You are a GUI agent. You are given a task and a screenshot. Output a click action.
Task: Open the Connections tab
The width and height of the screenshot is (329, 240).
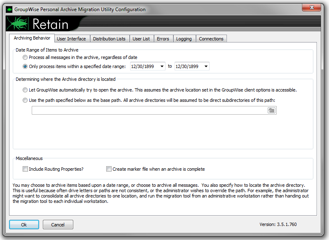[211, 39]
